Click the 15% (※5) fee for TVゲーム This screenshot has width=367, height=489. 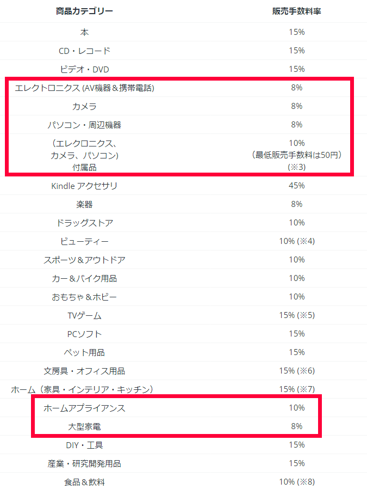[x=296, y=315]
